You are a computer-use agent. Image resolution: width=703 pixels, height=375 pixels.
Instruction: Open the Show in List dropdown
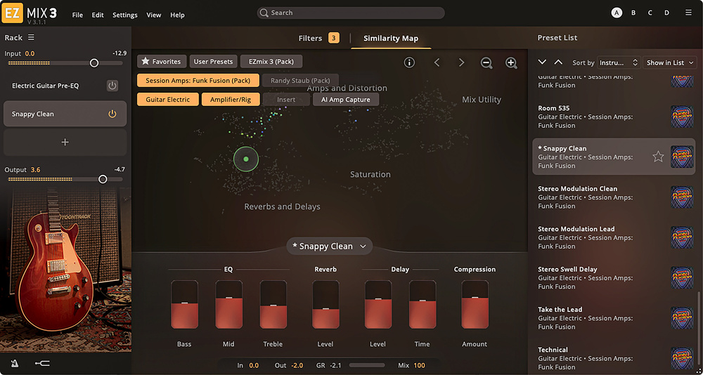pos(669,63)
